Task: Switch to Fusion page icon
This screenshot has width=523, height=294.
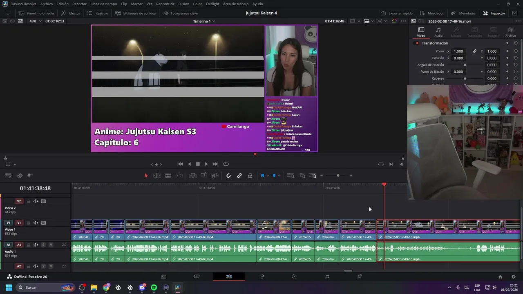Action: point(262,276)
